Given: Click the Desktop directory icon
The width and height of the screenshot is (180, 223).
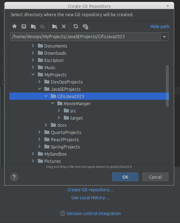Looking at the screenshot, I should 24,26.
